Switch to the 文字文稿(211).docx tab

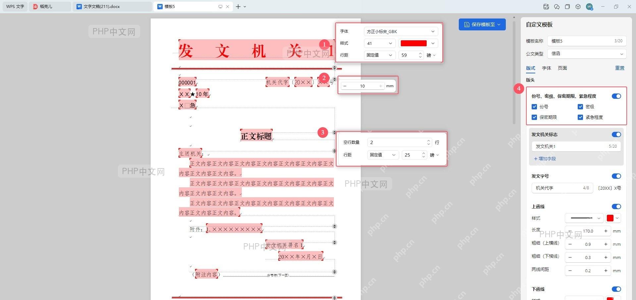click(x=112, y=7)
